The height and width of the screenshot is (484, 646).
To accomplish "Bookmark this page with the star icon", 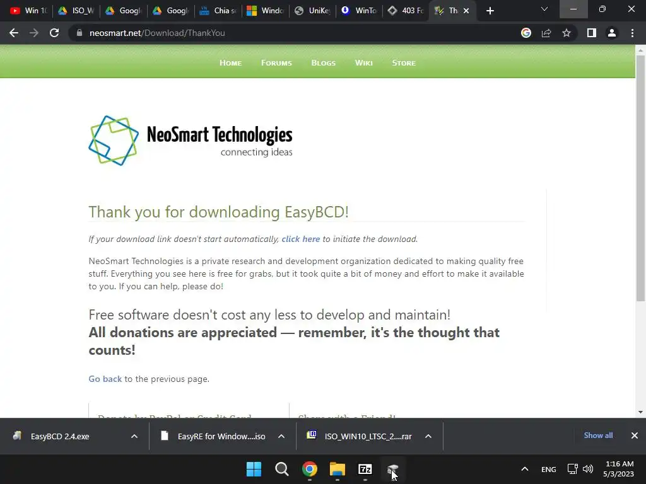I will 567,33.
